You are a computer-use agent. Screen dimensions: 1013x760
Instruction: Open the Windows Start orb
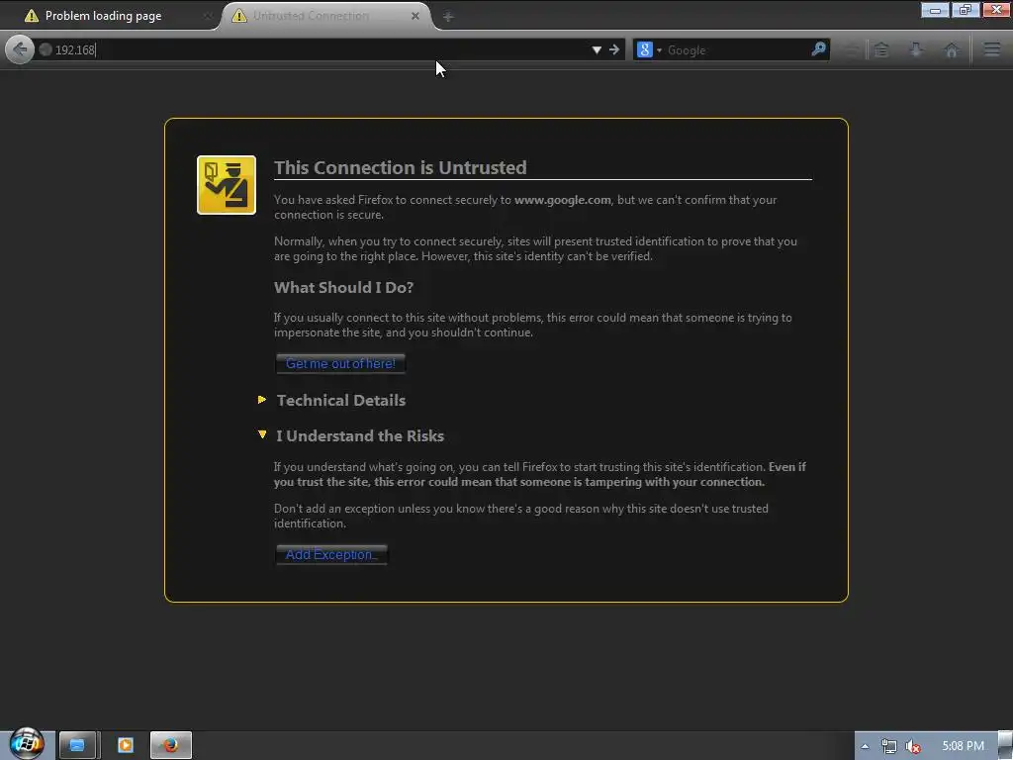27,742
